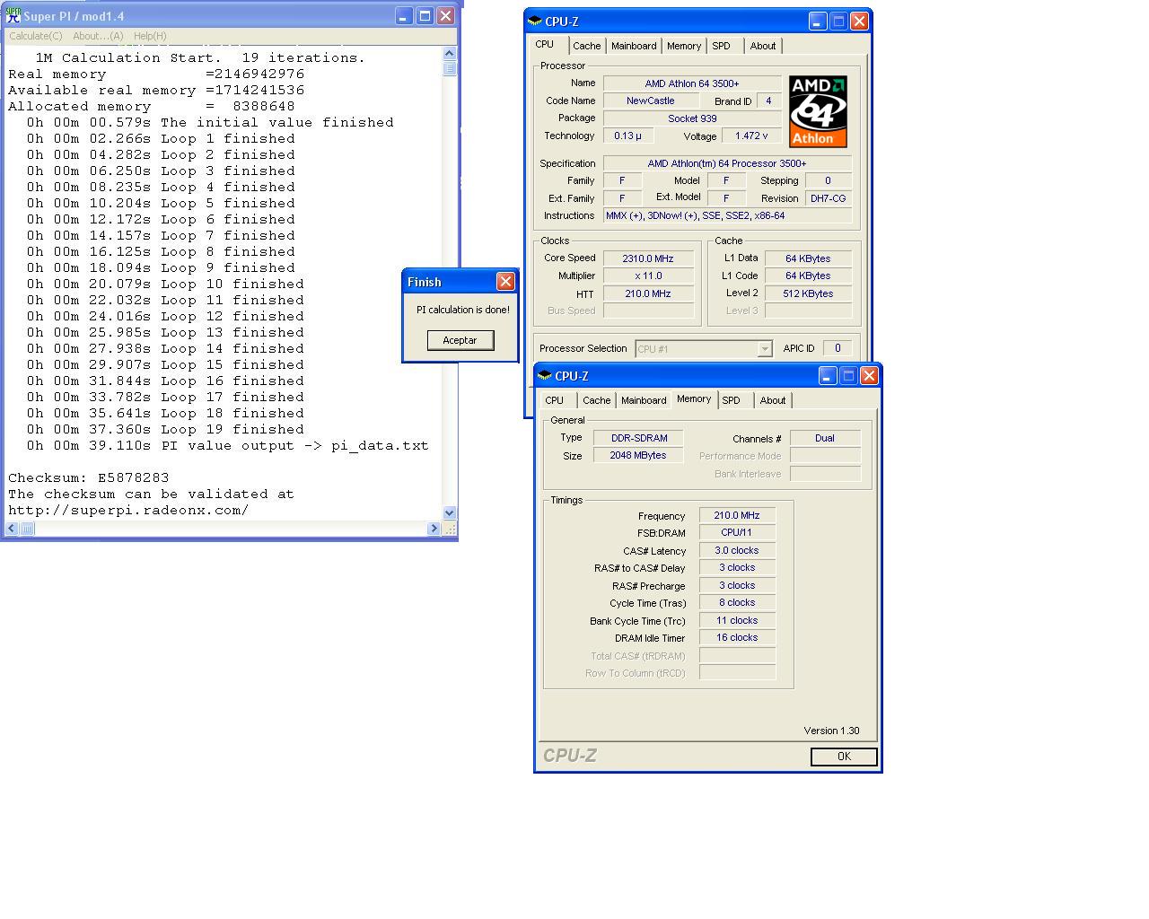The width and height of the screenshot is (1149, 919).
Task: Switch to Cache tab in CPU-Z processor window
Action: point(587,46)
